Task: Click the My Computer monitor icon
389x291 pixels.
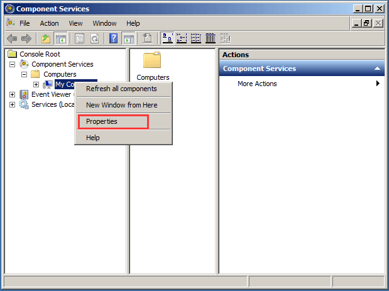Action: pos(48,84)
